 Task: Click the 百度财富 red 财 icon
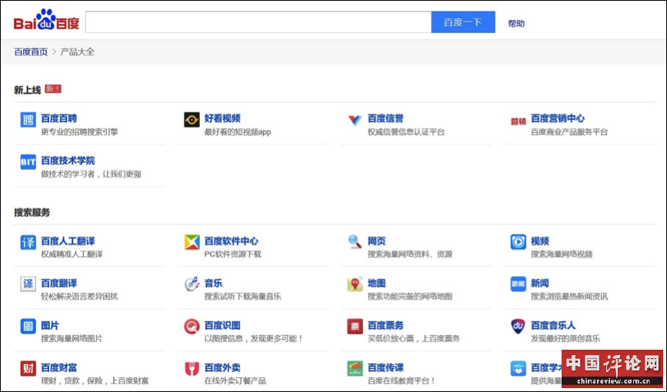pyautogui.click(x=28, y=368)
